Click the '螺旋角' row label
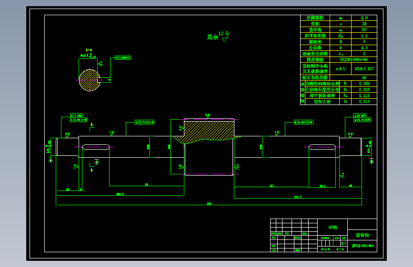This screenshot has height=267, width=413. point(315,42)
